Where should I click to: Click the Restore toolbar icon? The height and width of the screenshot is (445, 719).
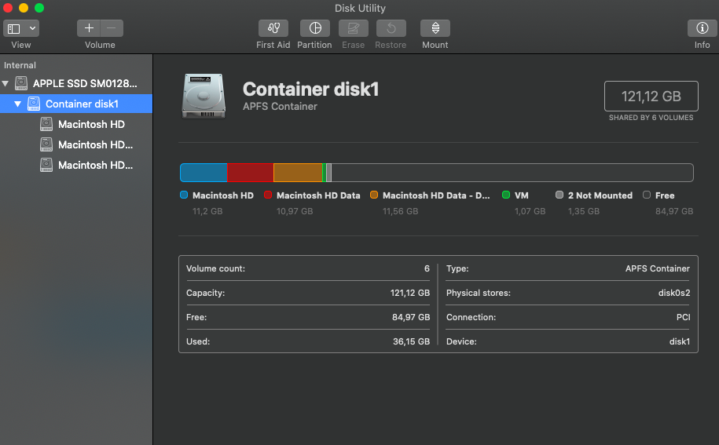click(x=391, y=28)
